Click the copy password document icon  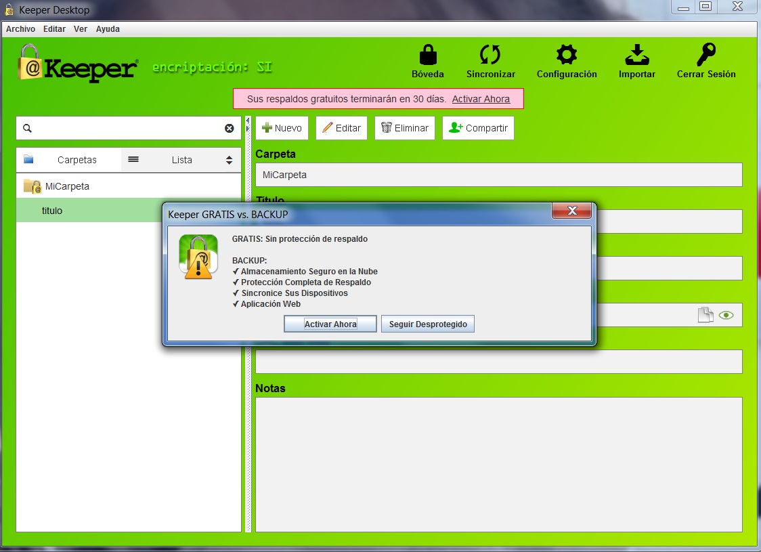(705, 314)
